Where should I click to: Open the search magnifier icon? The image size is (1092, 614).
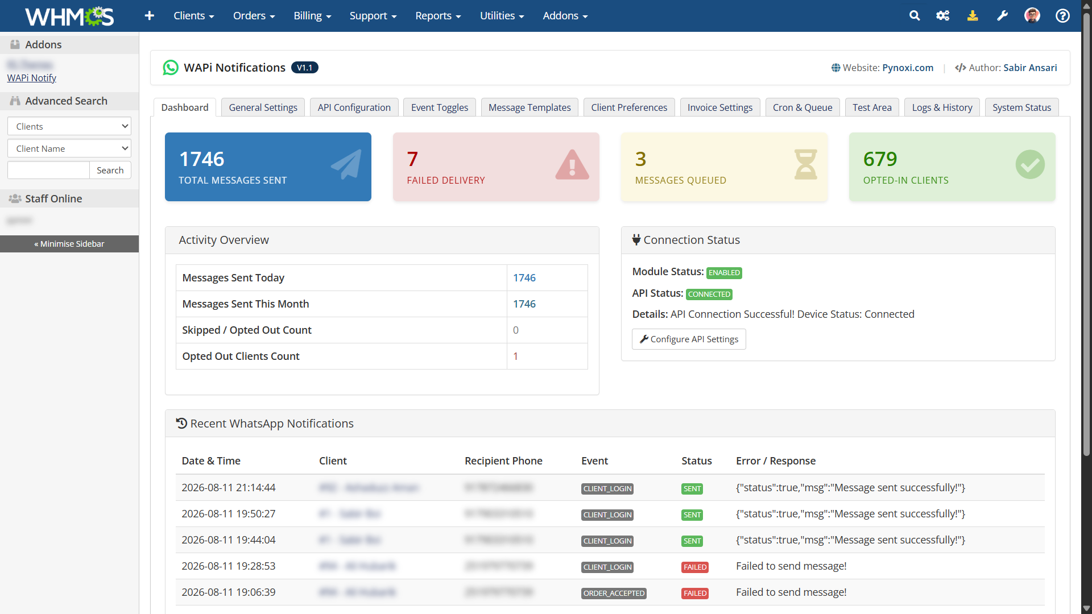click(915, 16)
